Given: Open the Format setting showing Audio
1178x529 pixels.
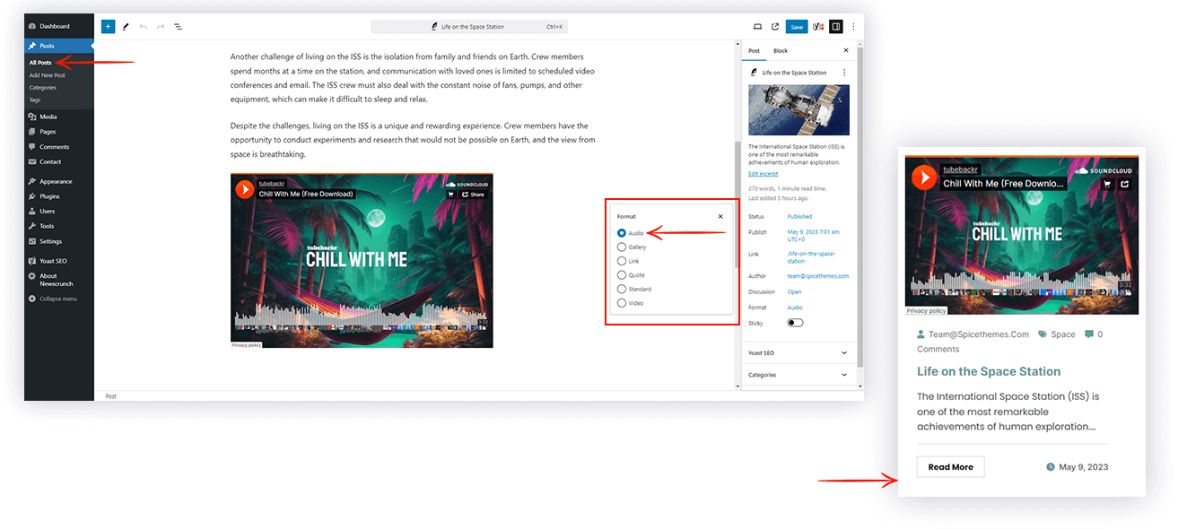Looking at the screenshot, I should (x=795, y=308).
